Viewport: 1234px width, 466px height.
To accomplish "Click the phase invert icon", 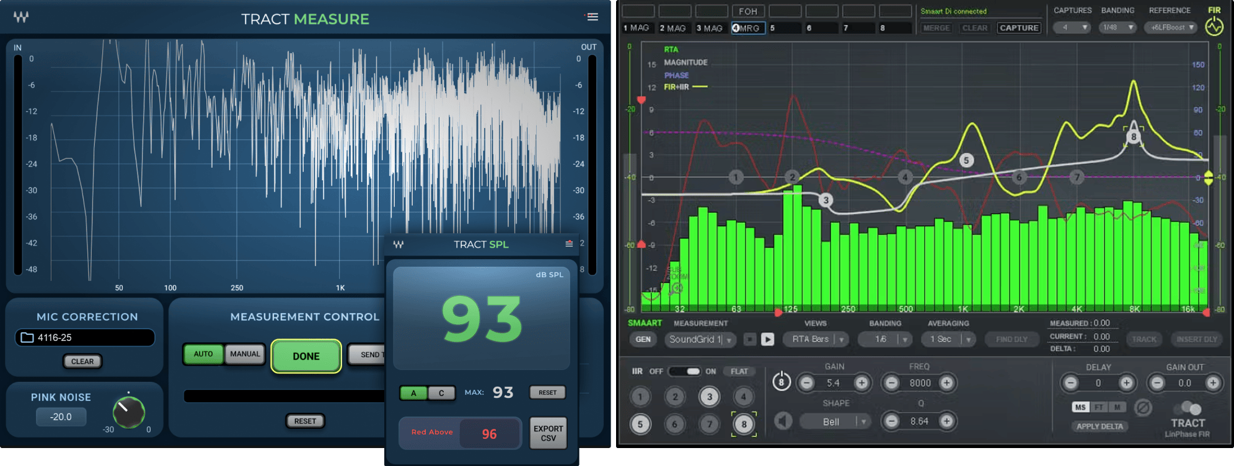I will tap(1144, 407).
